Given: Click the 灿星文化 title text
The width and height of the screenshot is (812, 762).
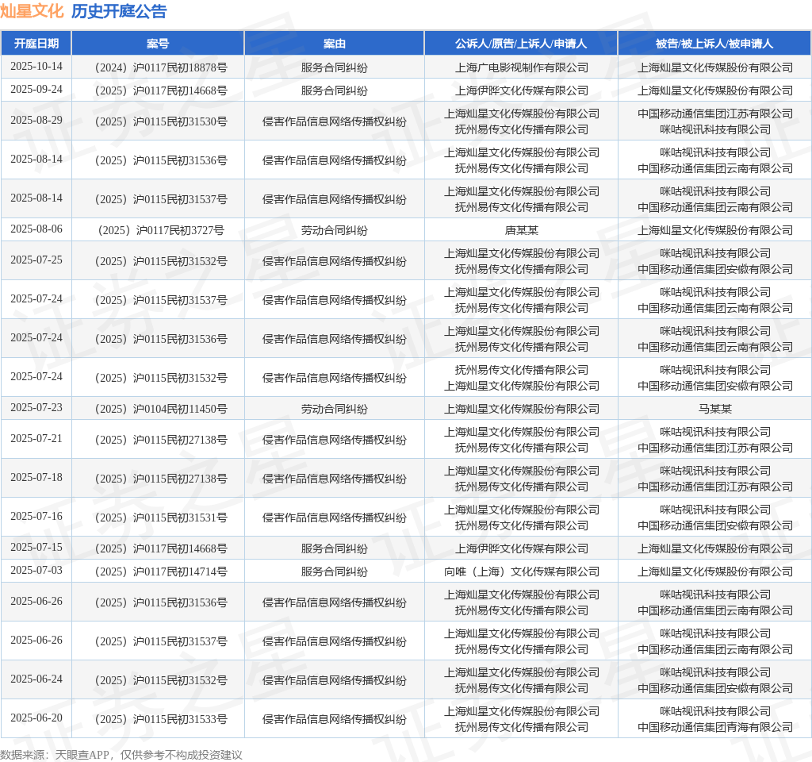Looking at the screenshot, I should (32, 11).
